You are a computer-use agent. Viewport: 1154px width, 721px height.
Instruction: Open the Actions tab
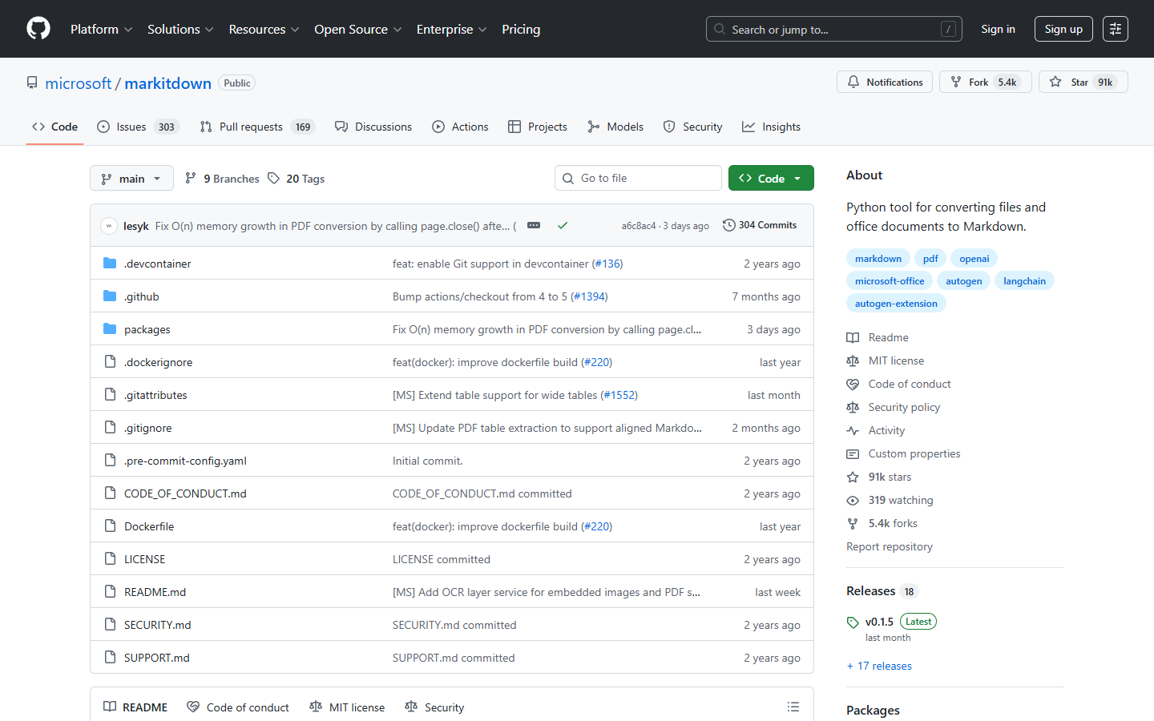460,126
